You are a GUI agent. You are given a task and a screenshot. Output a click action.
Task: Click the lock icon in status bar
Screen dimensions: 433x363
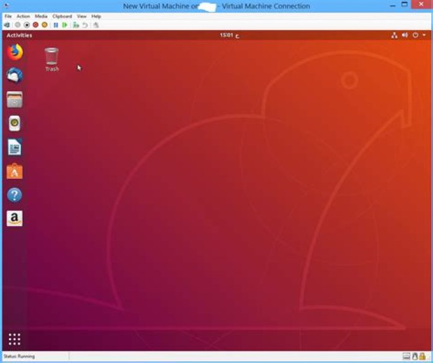tap(422, 356)
